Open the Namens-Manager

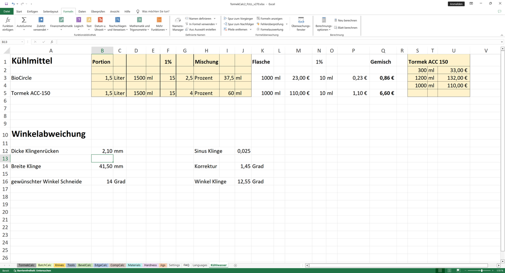[178, 24]
